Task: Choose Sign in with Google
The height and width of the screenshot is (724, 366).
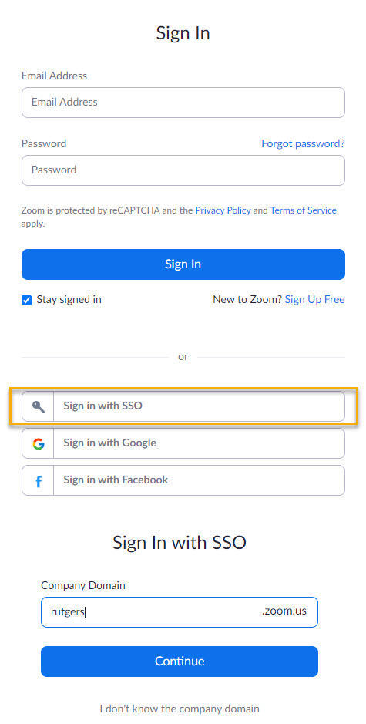Action: coord(183,443)
